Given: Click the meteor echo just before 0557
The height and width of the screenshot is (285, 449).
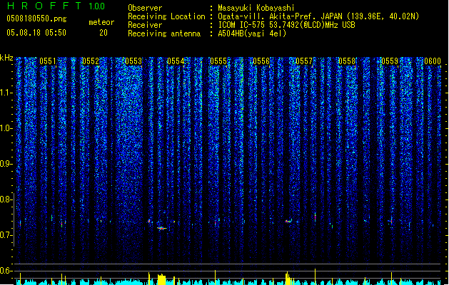Looking at the screenshot, I should (288, 221).
